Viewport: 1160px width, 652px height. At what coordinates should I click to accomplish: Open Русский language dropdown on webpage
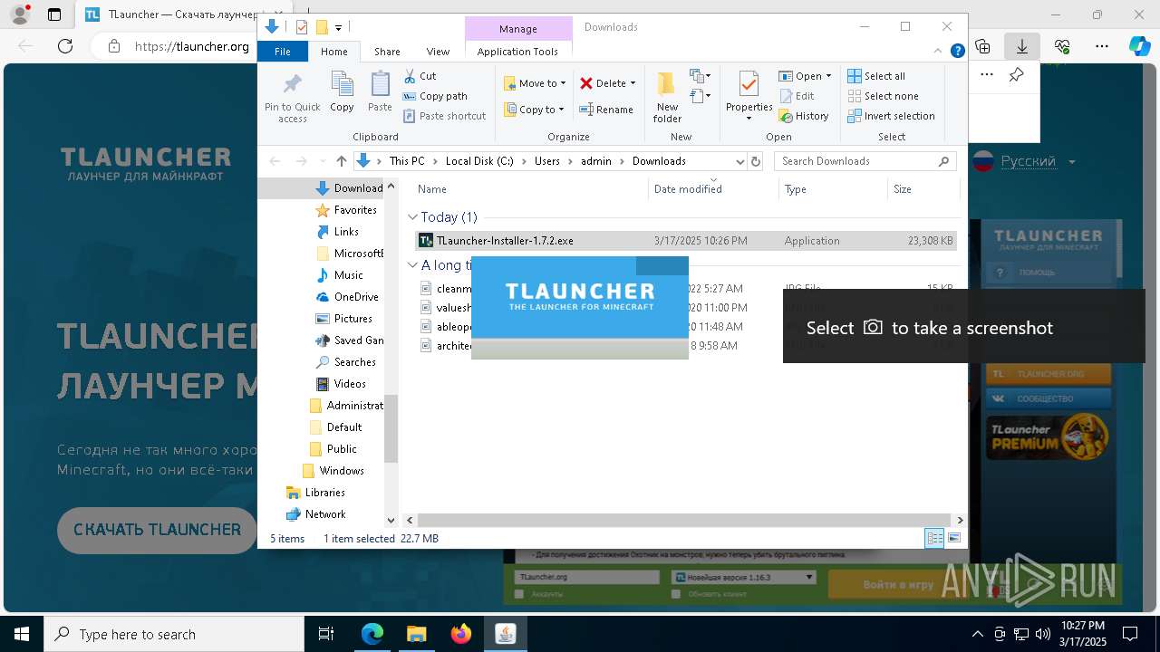coord(1025,161)
